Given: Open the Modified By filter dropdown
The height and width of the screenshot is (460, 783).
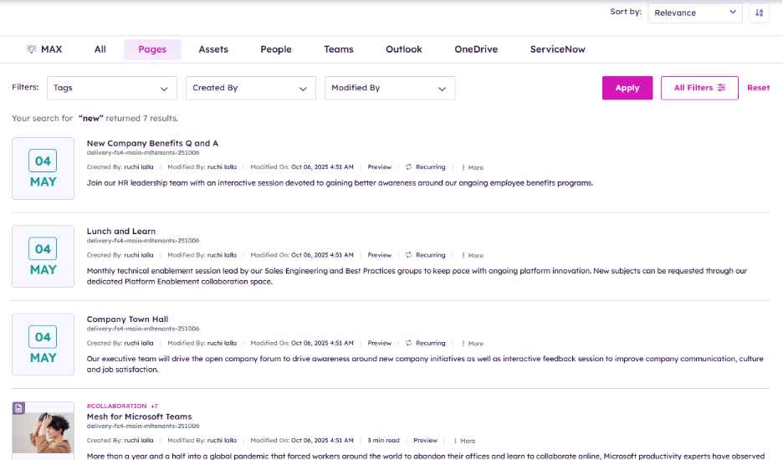Looking at the screenshot, I should [x=389, y=88].
